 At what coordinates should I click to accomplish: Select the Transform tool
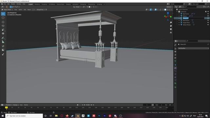tap(3, 33)
